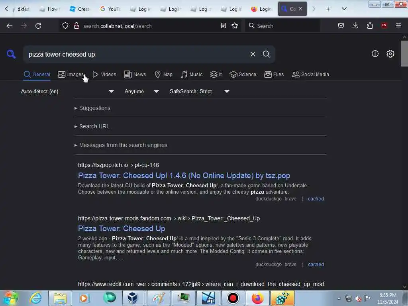The height and width of the screenshot is (306, 408).
Task: Switch to the Social Media category
Action: (310, 75)
